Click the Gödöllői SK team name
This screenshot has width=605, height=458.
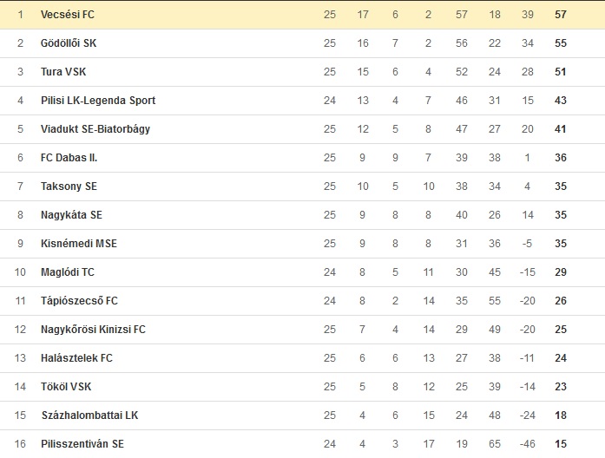pos(69,43)
